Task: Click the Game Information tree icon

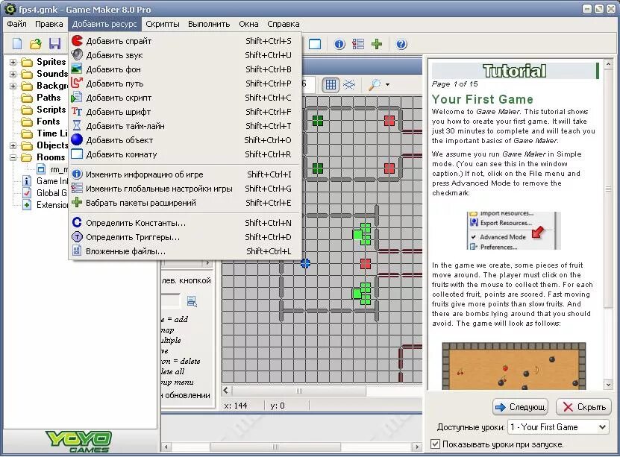Action: click(27, 181)
